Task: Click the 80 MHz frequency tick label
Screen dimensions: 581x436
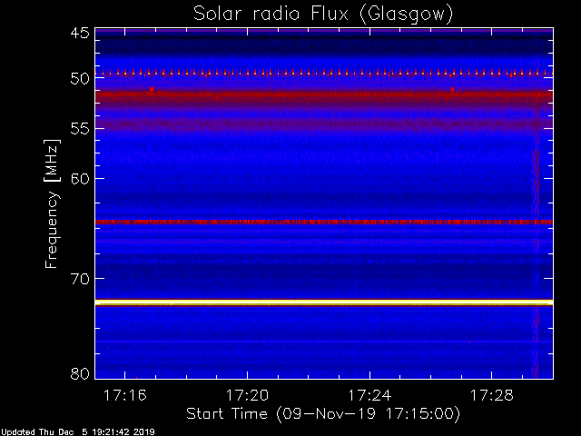Action: (80, 373)
